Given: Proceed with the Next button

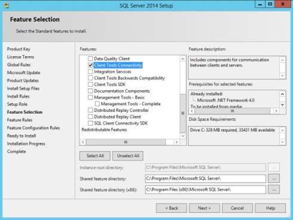Looking at the screenshot, I should click(205, 208).
